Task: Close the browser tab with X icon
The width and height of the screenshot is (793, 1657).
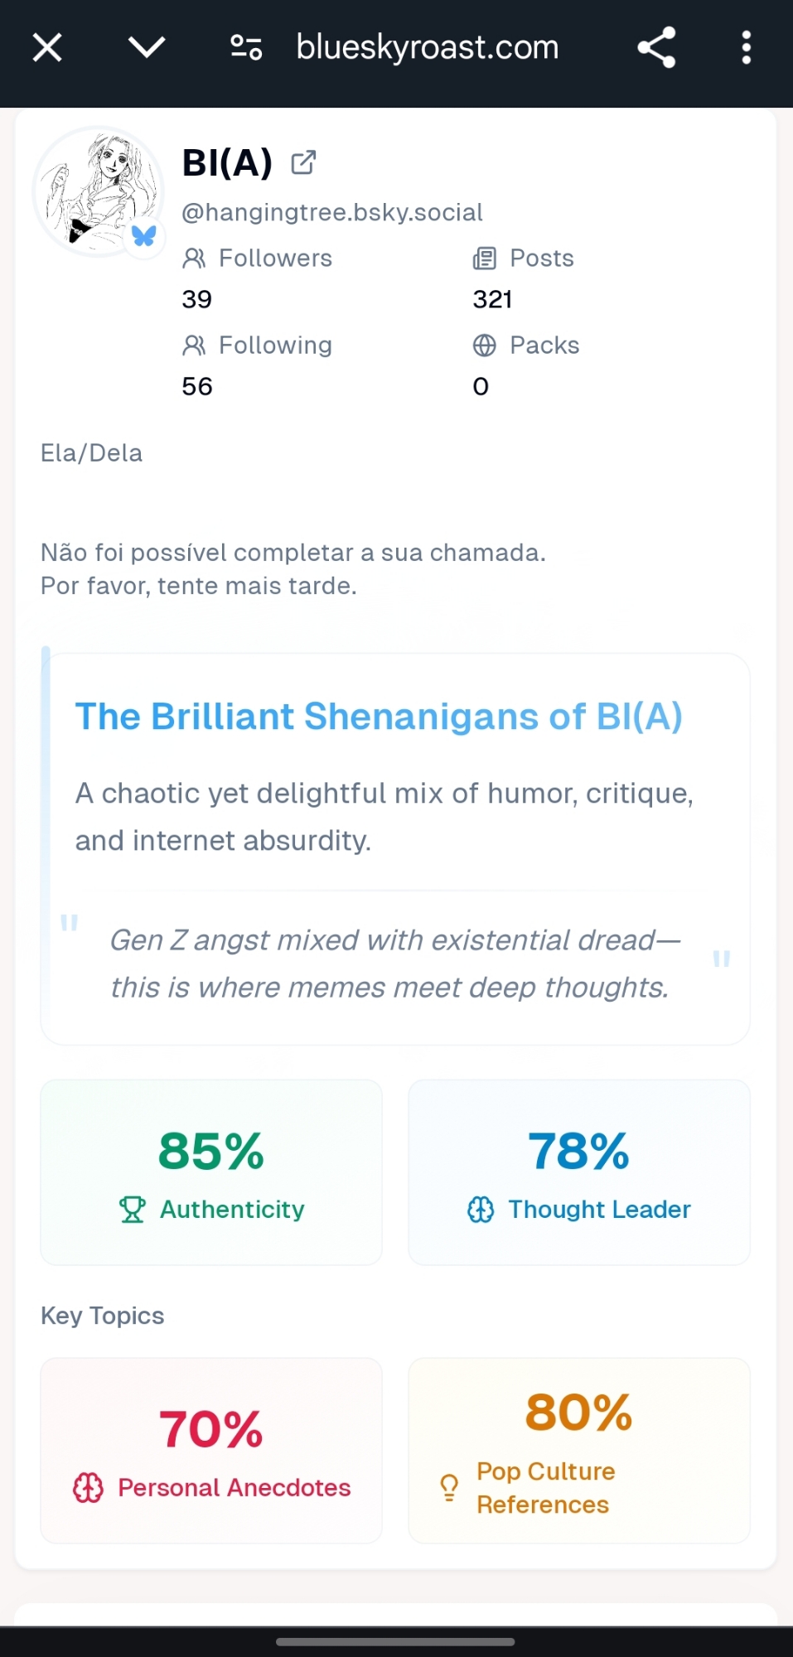Action: pos(47,47)
